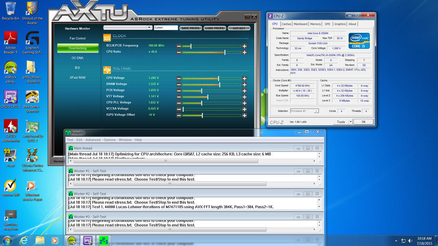The width and height of the screenshot is (438, 246).
Task: Open Ultima Online Enhanced Client icon
Action: 32,160
